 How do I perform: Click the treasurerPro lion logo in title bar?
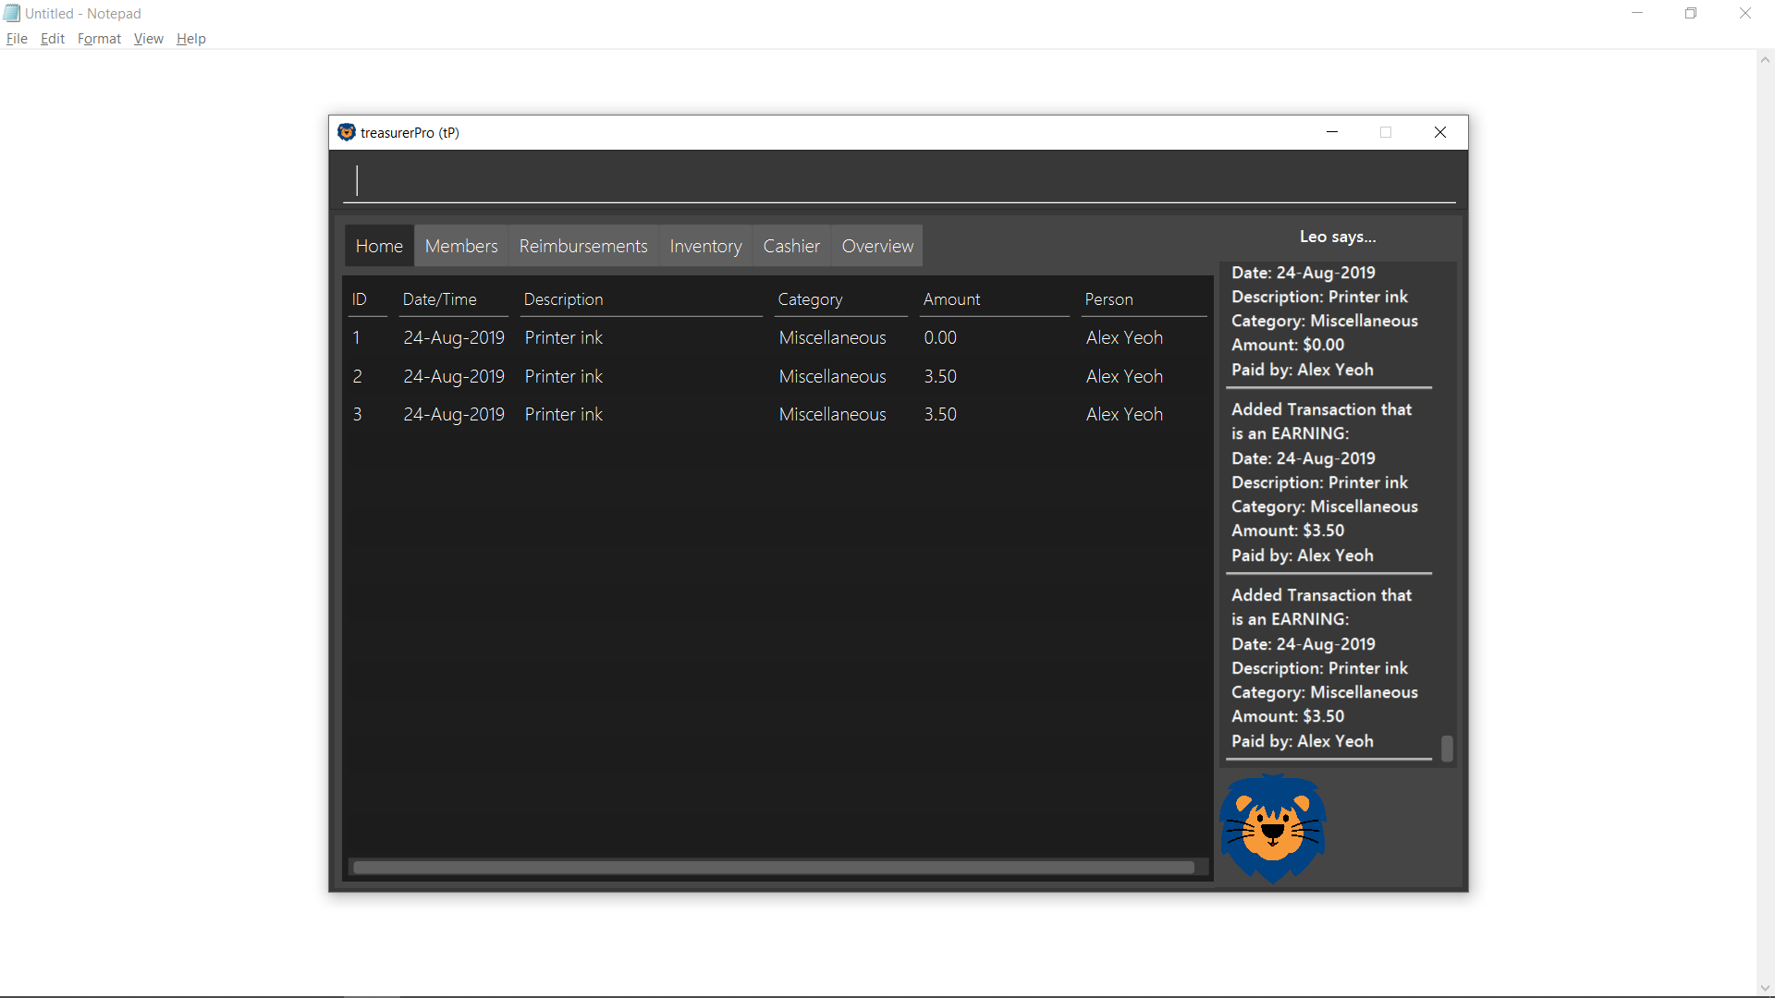click(x=347, y=132)
